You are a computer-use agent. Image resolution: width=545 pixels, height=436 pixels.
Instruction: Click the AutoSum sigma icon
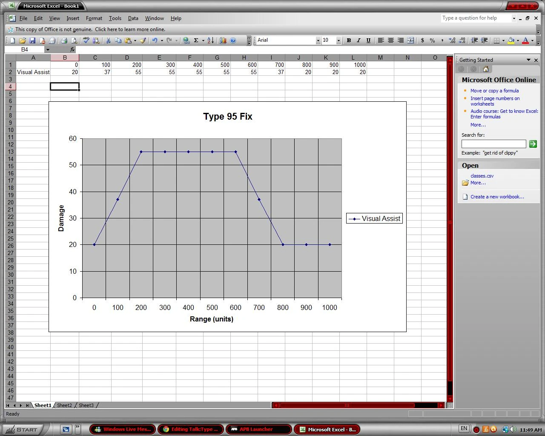click(196, 40)
